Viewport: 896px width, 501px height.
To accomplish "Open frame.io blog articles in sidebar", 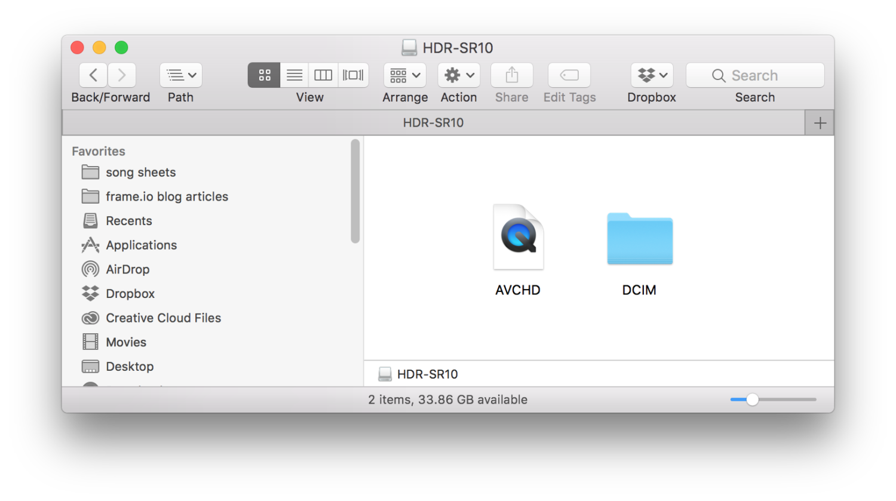I will (x=167, y=196).
